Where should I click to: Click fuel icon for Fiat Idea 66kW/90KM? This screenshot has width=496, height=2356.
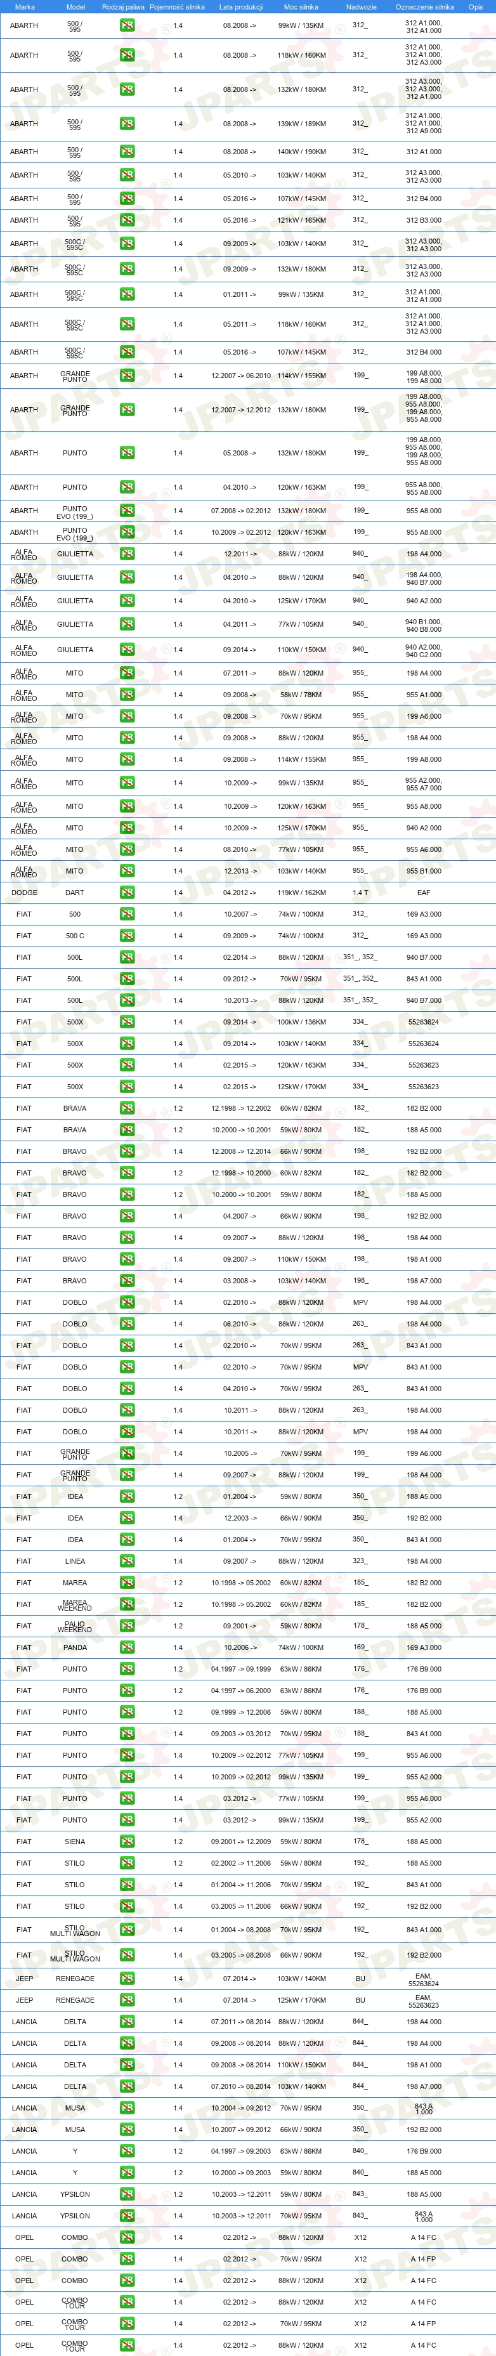(x=127, y=1518)
